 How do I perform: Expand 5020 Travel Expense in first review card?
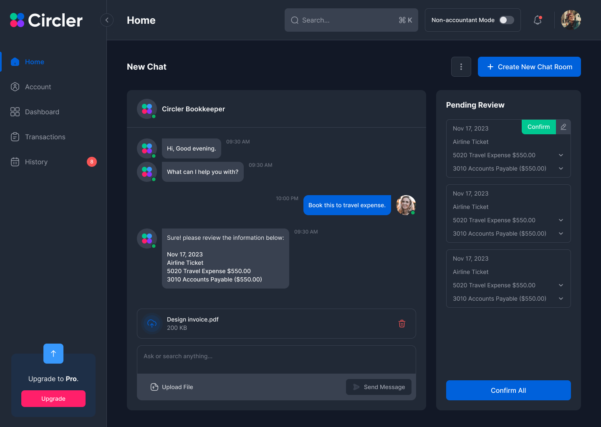coord(561,155)
